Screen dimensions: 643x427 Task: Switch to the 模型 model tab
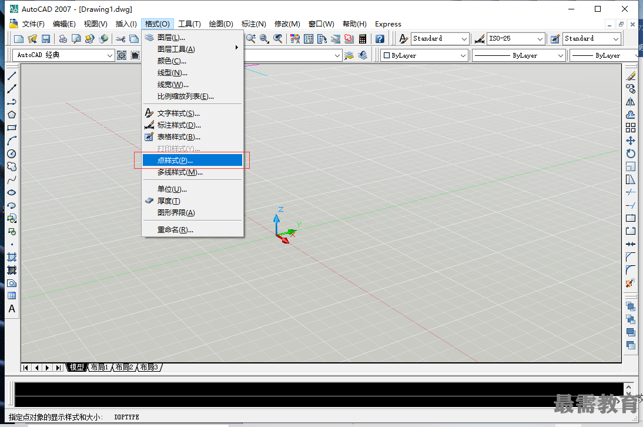click(x=76, y=367)
